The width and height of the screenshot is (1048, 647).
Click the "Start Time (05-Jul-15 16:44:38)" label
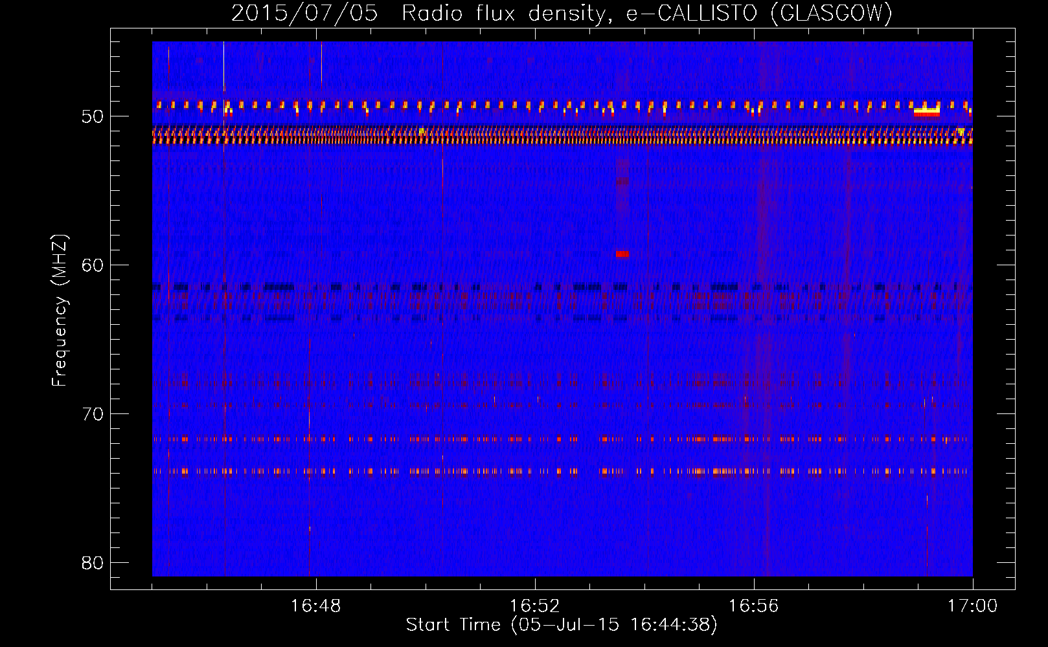click(562, 625)
